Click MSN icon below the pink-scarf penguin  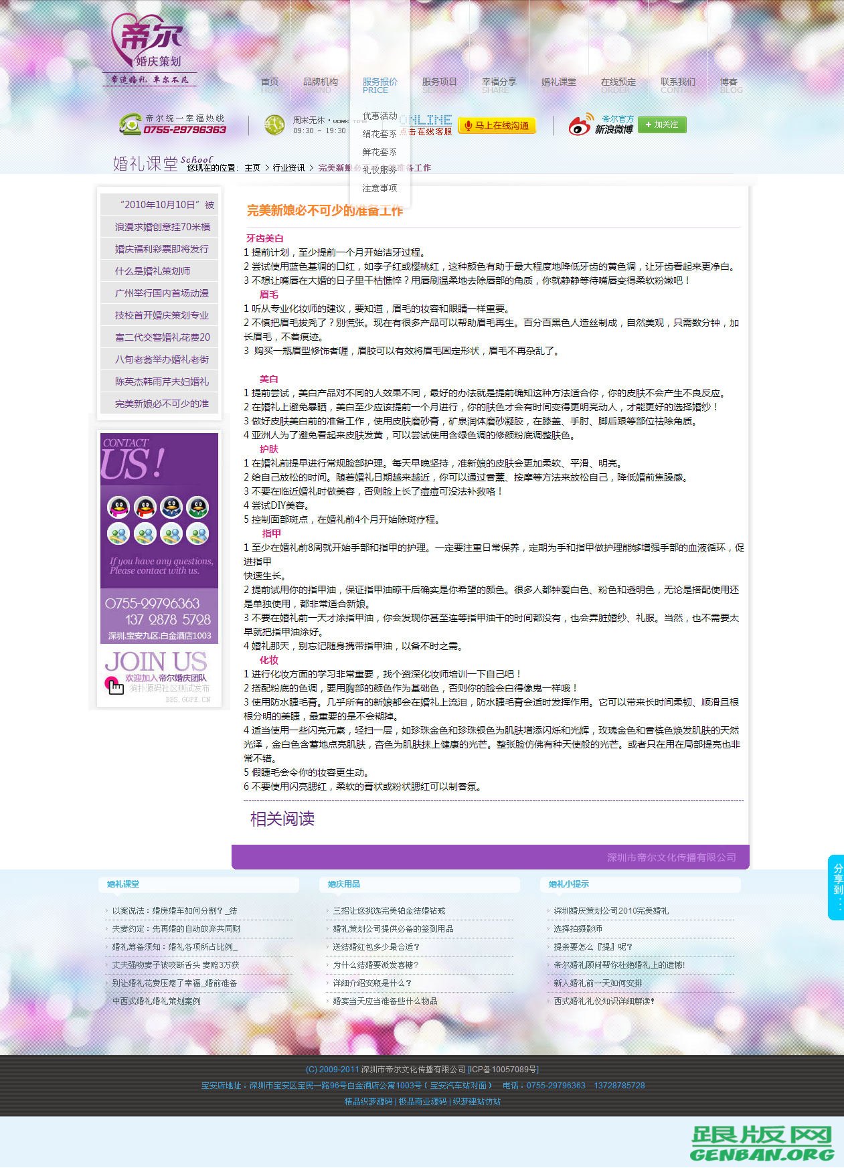tap(118, 534)
